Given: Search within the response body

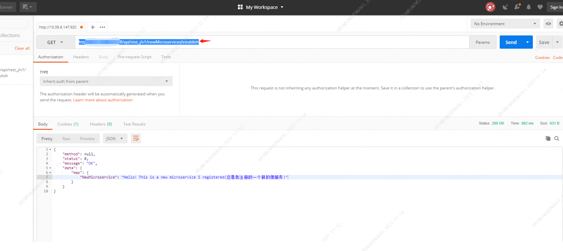Looking at the screenshot, I should (x=557, y=138).
